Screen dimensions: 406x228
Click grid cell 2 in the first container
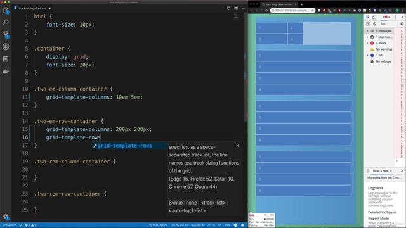point(295,28)
